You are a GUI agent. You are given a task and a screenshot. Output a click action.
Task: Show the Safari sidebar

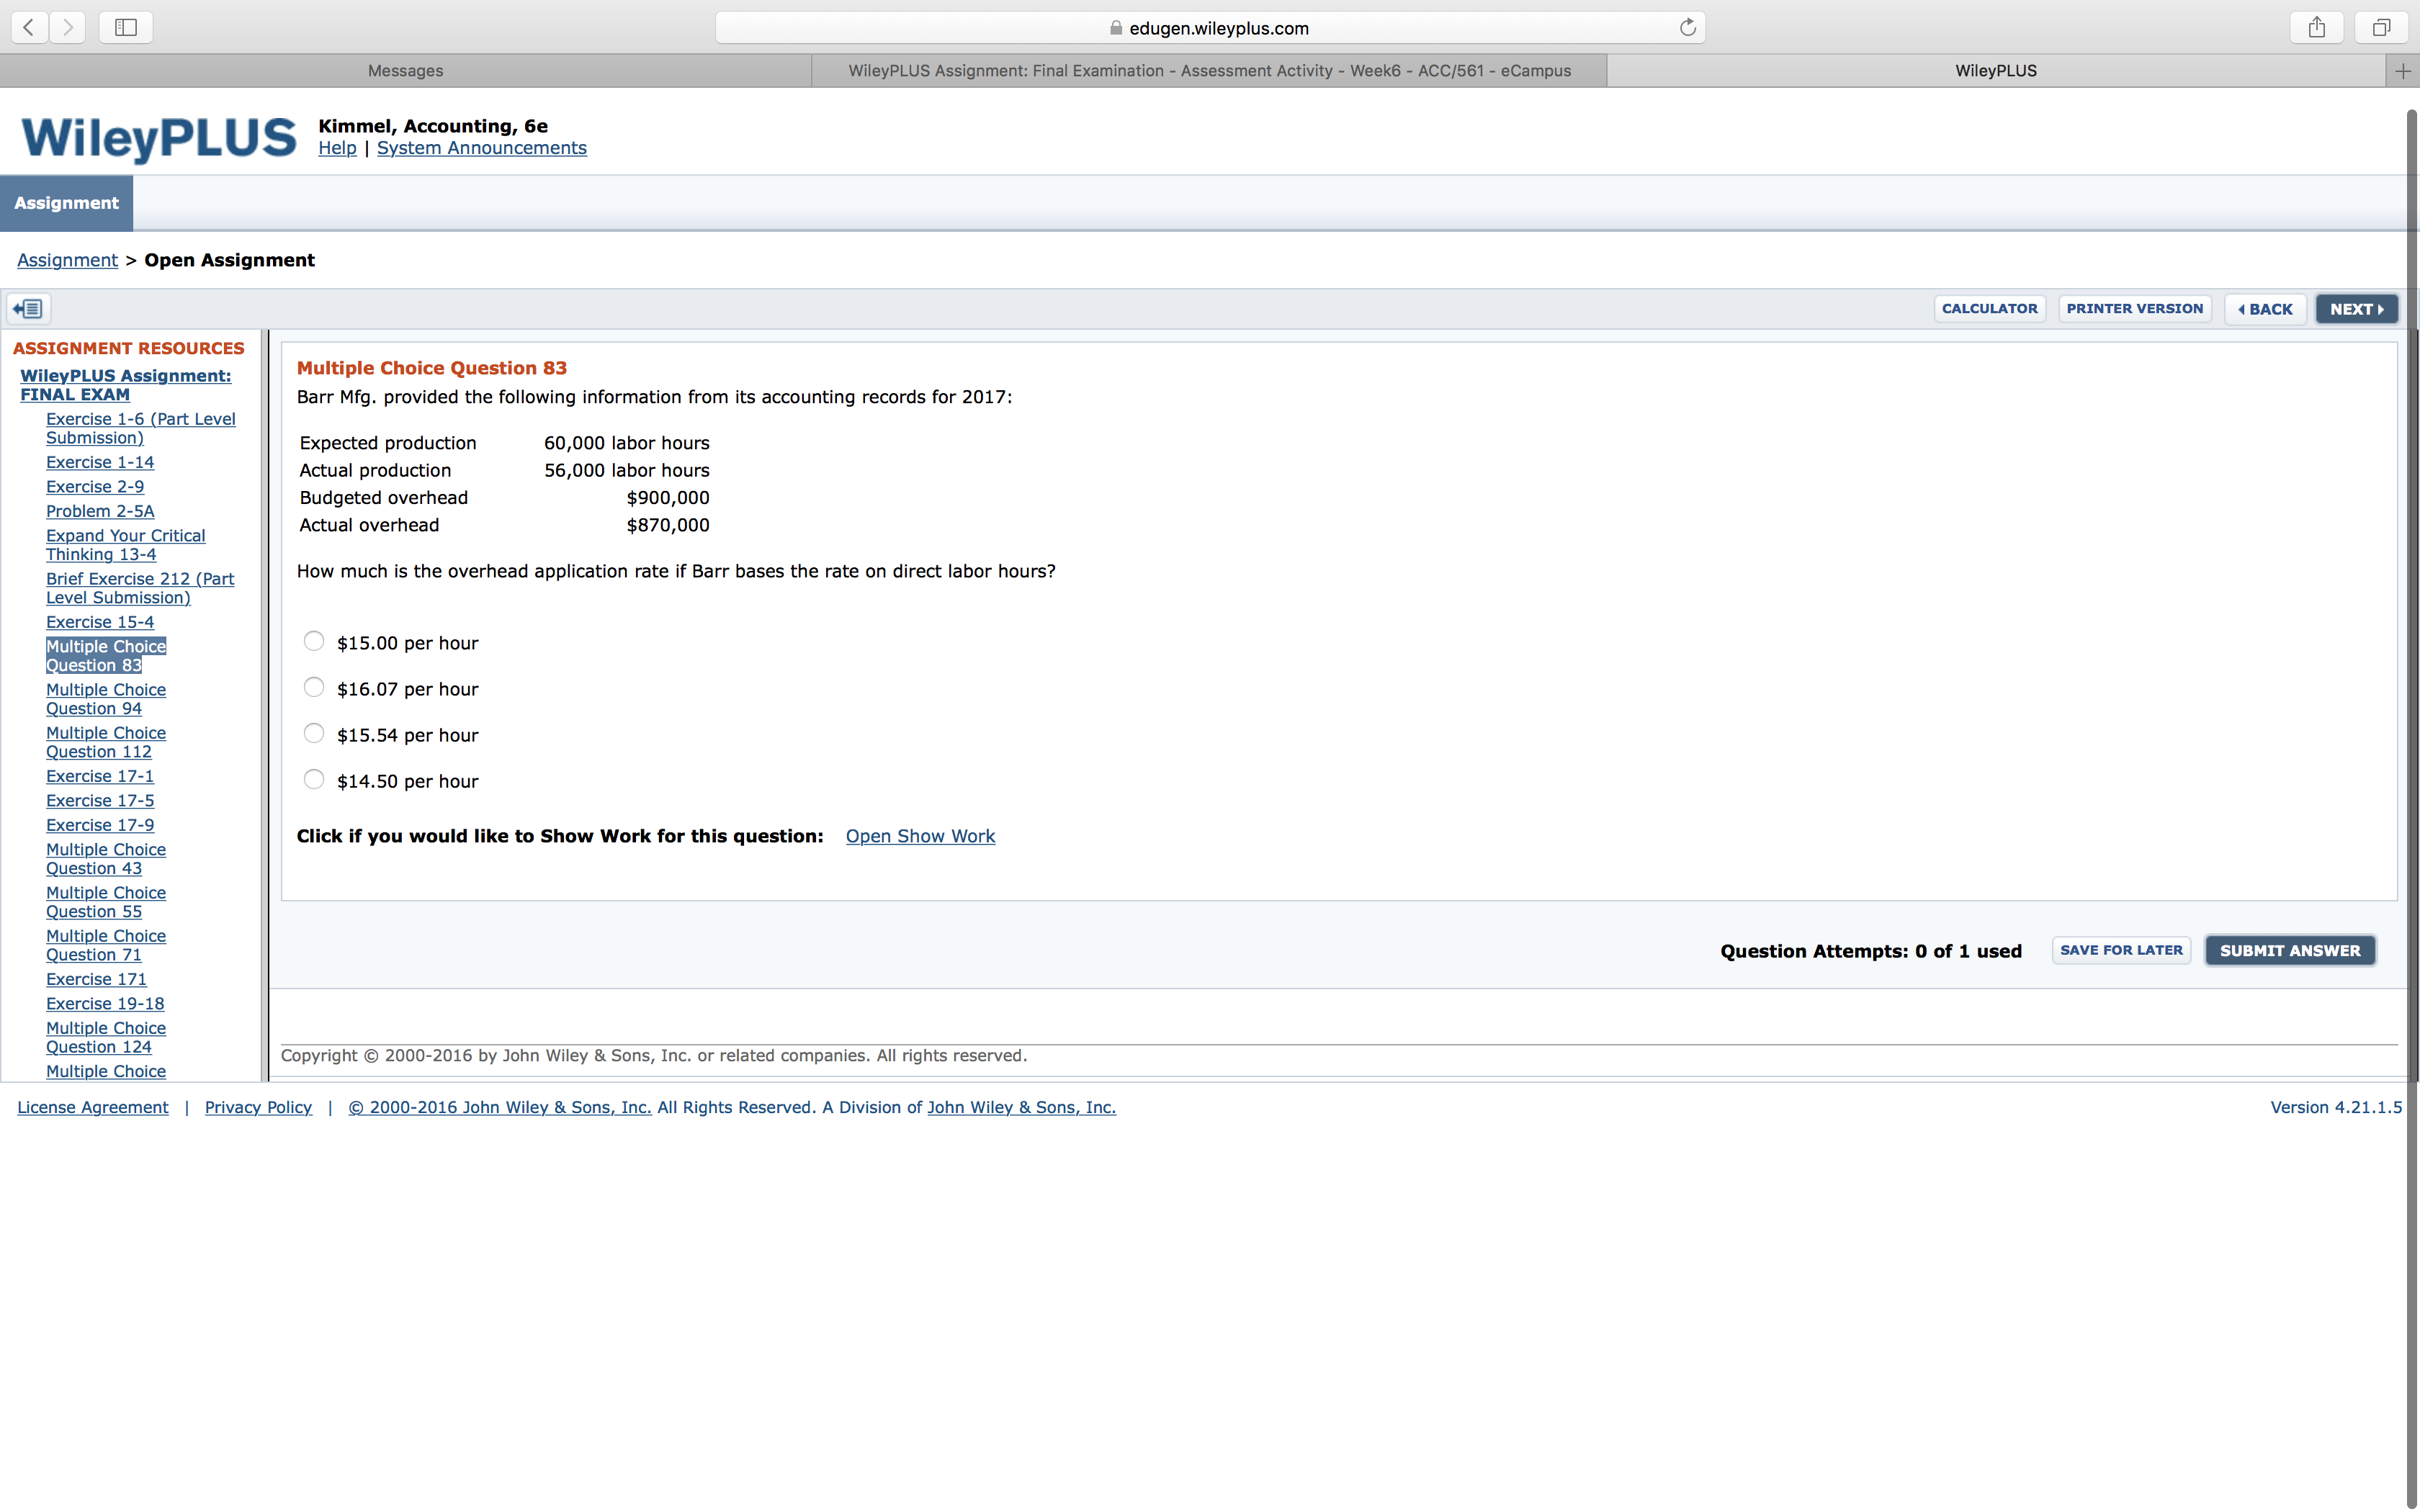point(126,27)
